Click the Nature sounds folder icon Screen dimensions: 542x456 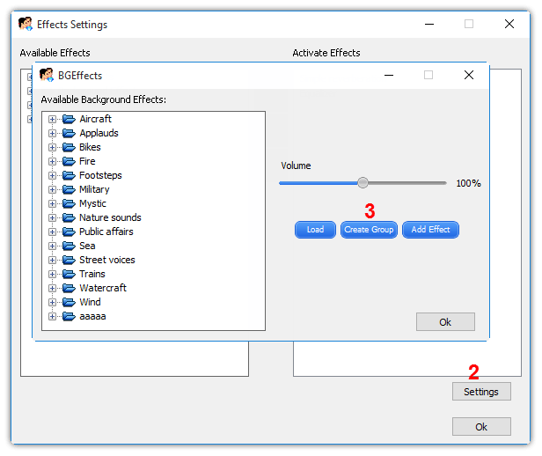coord(69,217)
